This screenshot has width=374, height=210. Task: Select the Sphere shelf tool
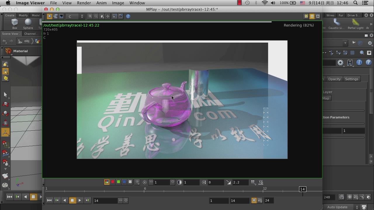click(x=28, y=24)
